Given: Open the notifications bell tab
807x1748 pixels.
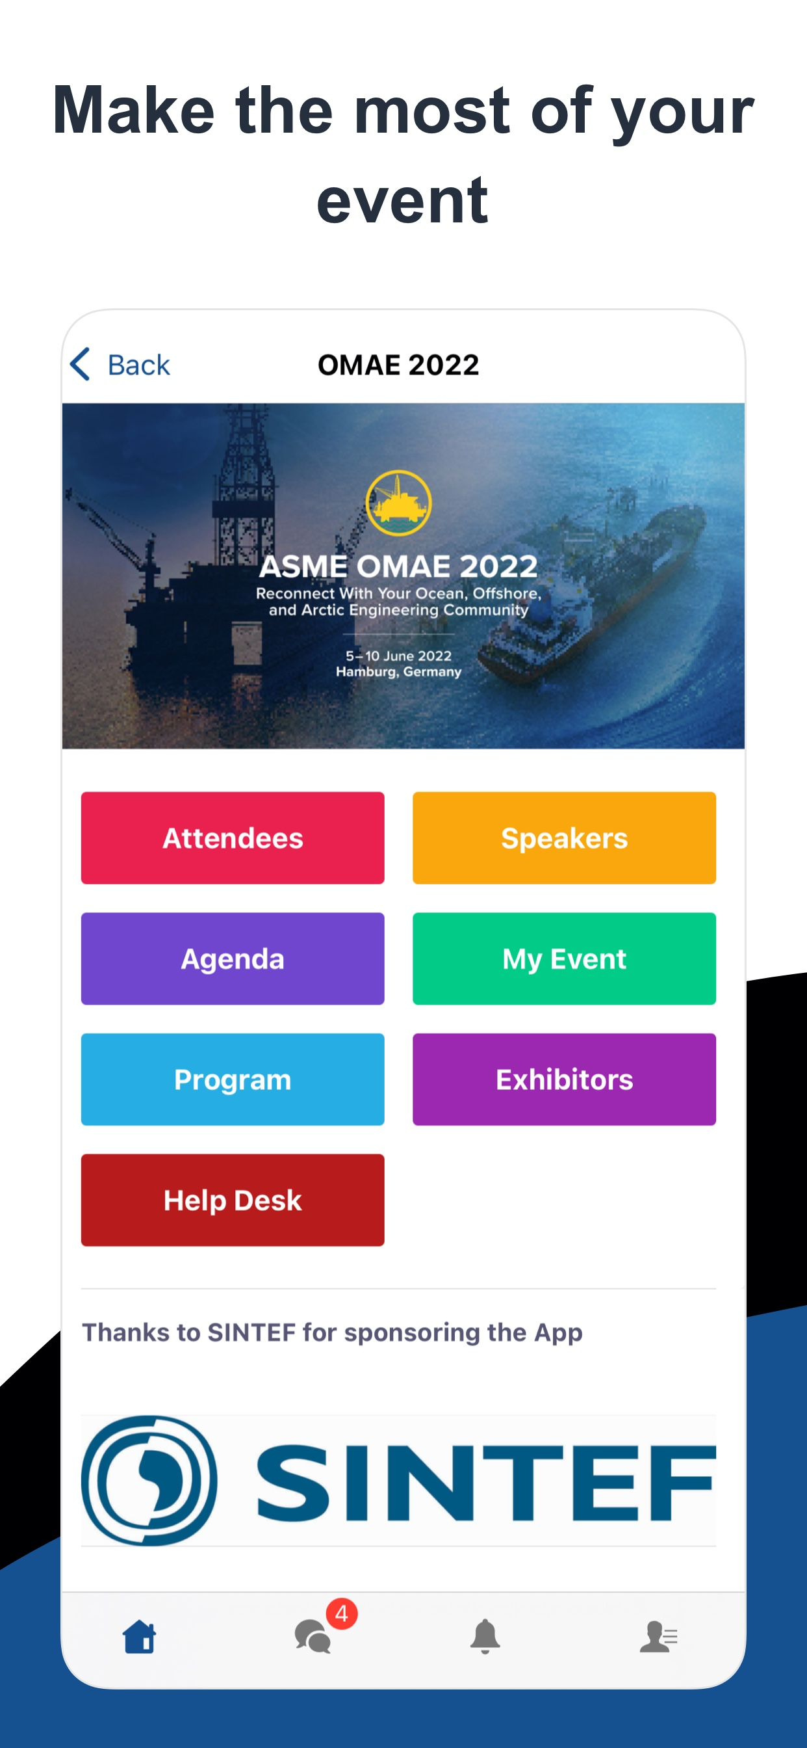Looking at the screenshot, I should (485, 1637).
